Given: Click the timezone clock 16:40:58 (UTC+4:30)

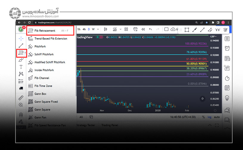Looking at the screenshot, I should coord(182,117).
